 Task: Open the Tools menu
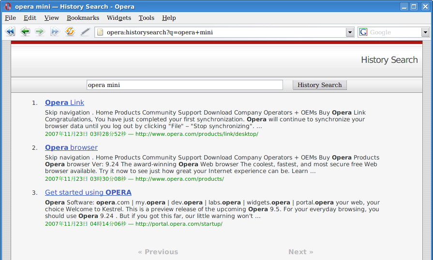click(146, 18)
